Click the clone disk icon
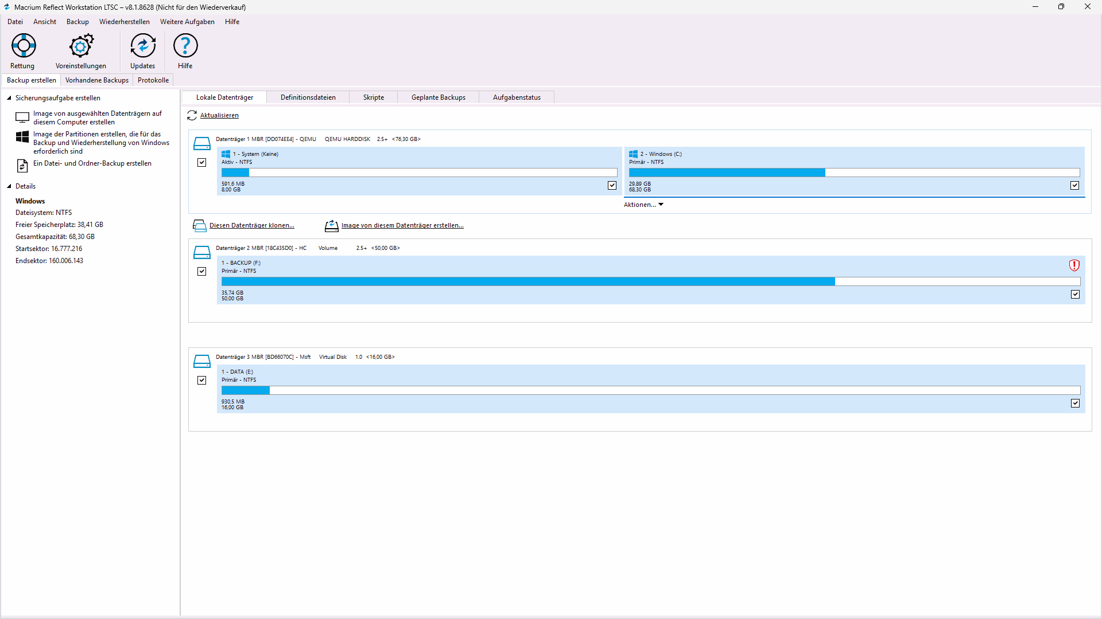Image resolution: width=1102 pixels, height=619 pixels. tap(200, 226)
